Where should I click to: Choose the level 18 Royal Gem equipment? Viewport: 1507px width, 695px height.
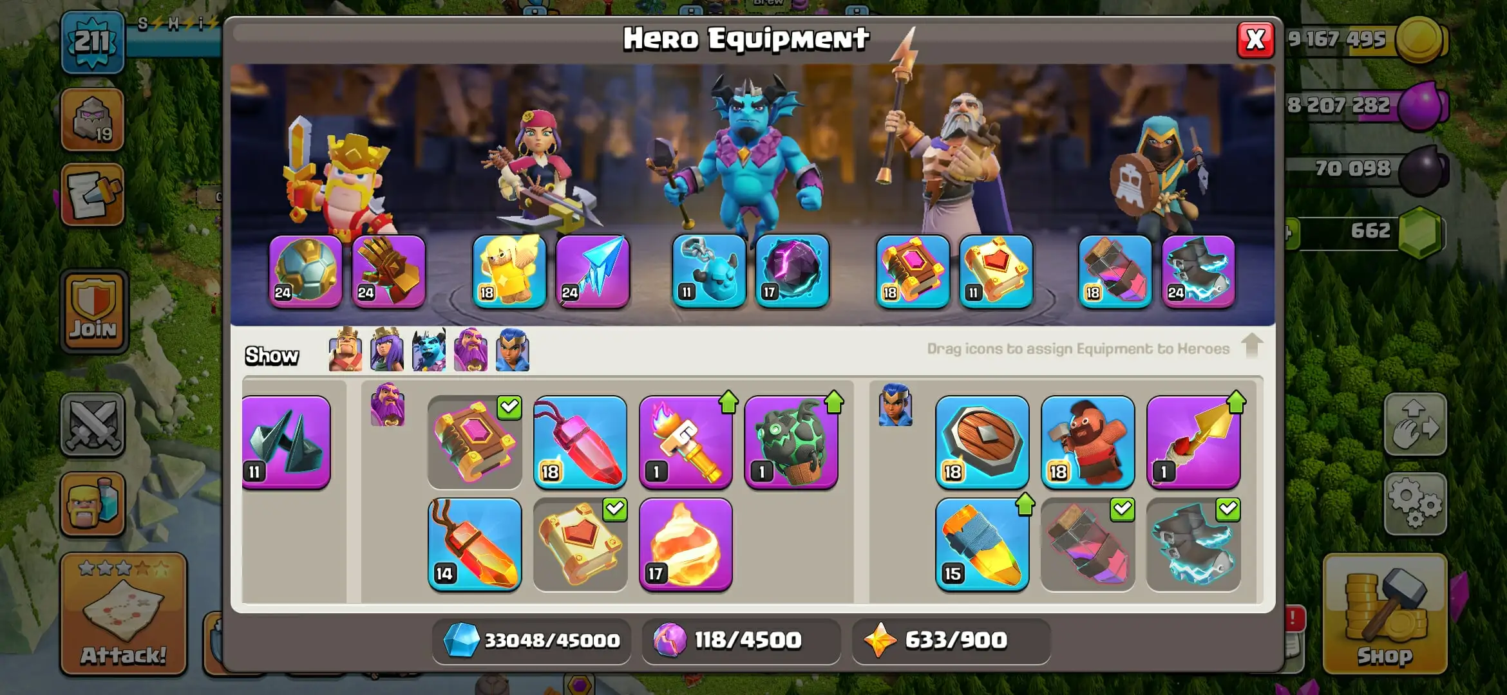pyautogui.click(x=580, y=442)
